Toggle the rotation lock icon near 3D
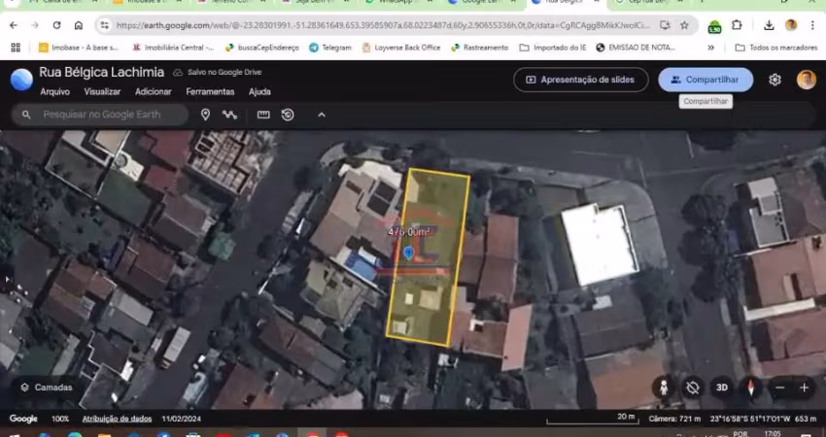Viewport: 826px width, 437px height. click(692, 387)
